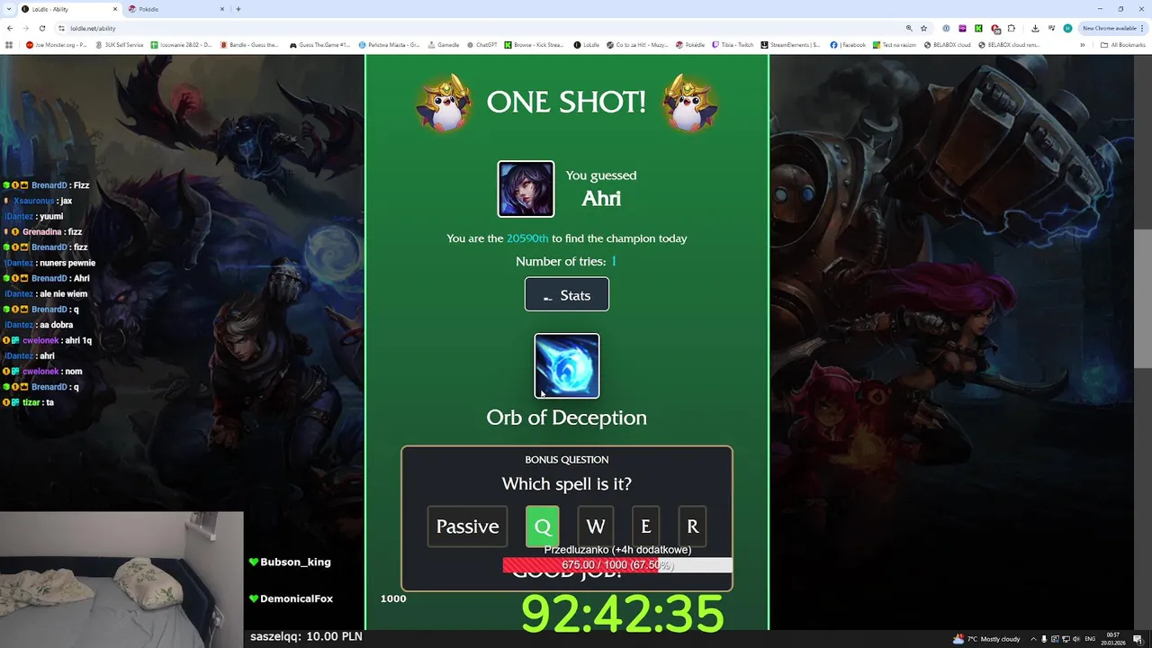Screen dimensions: 1152x648
Task: Select the Passive spell option
Action: (467, 526)
